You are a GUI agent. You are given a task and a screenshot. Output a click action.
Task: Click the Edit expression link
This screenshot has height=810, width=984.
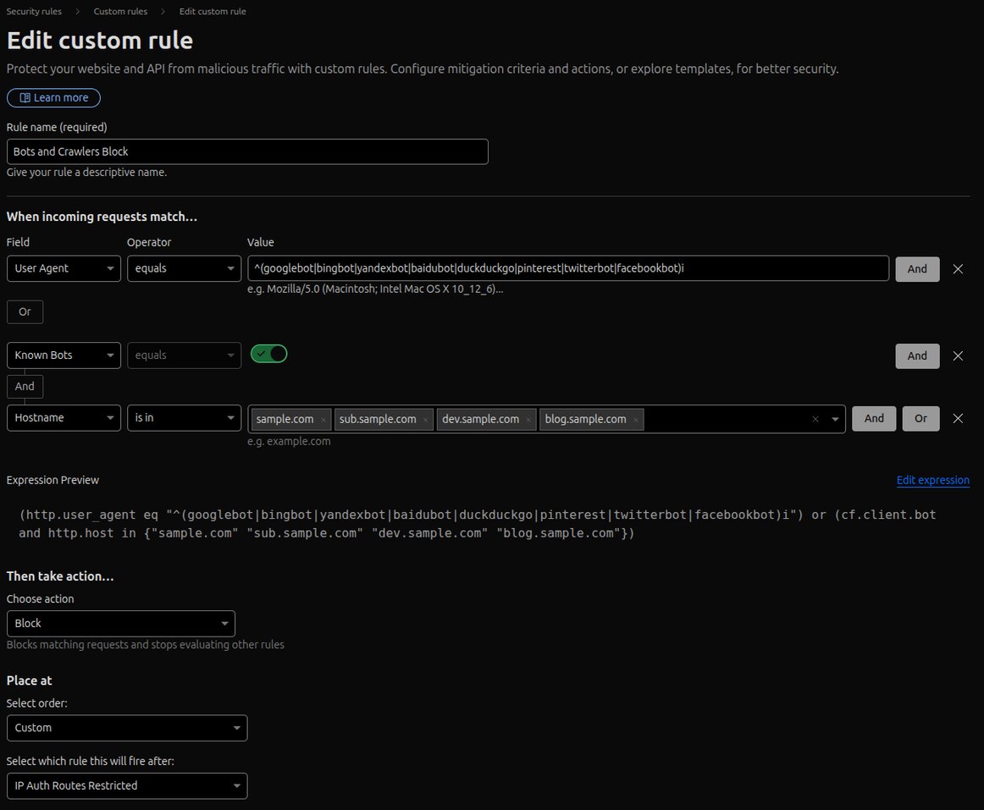point(932,480)
